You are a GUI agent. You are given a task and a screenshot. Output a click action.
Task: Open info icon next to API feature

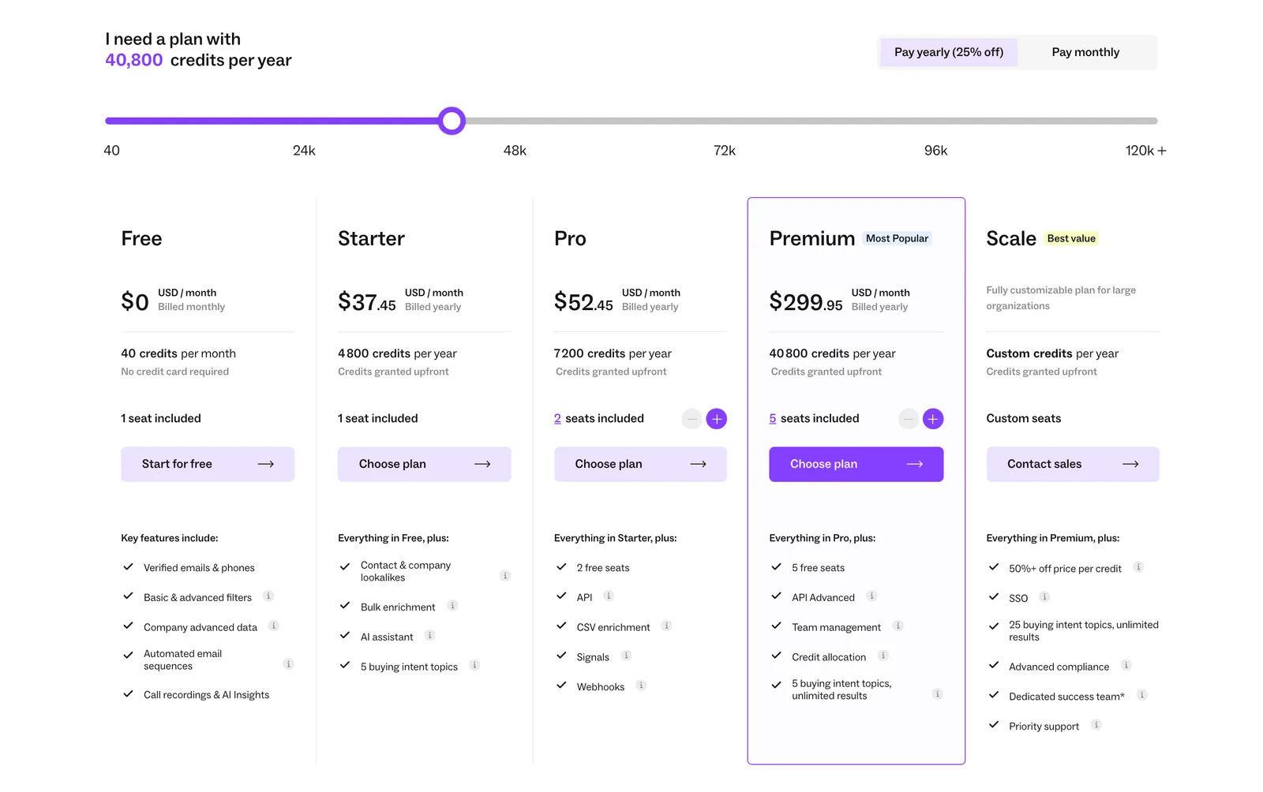tap(609, 596)
